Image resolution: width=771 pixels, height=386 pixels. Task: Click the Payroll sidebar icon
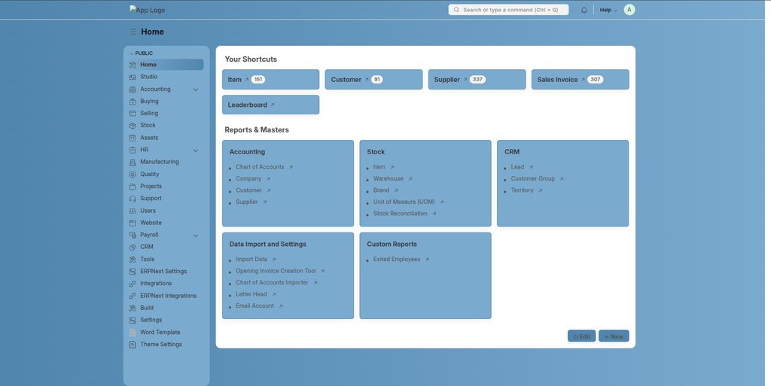click(133, 236)
